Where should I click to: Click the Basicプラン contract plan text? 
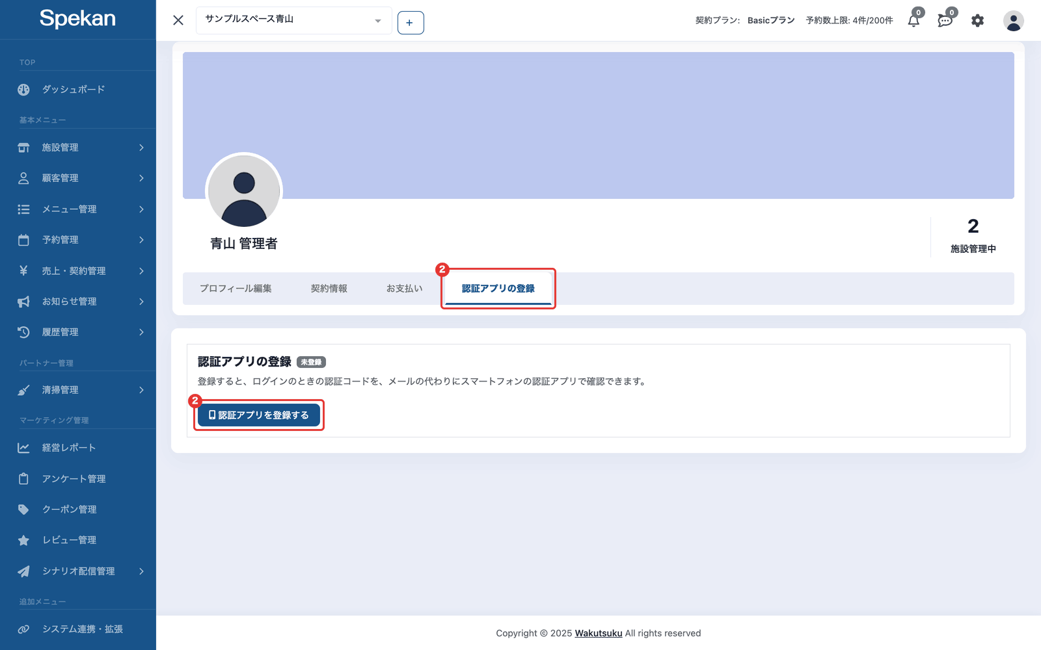[x=771, y=21]
